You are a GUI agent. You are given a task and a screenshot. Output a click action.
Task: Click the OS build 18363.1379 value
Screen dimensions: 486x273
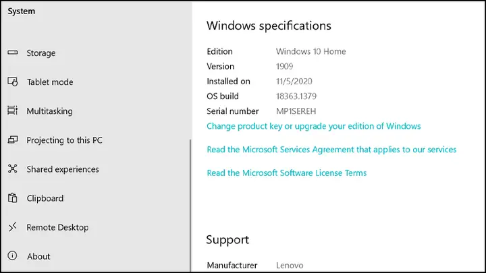click(296, 96)
